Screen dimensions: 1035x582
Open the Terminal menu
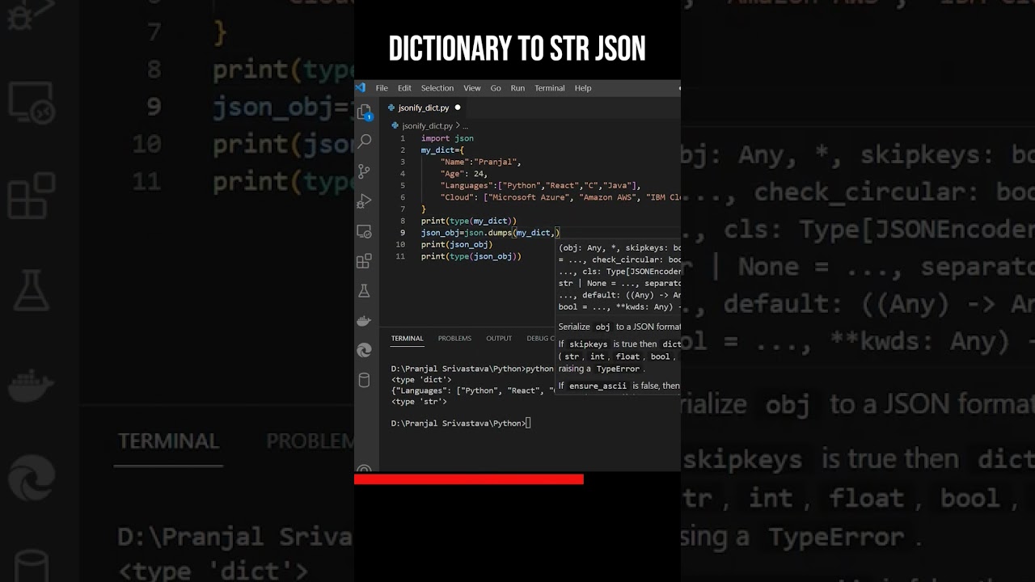click(550, 88)
